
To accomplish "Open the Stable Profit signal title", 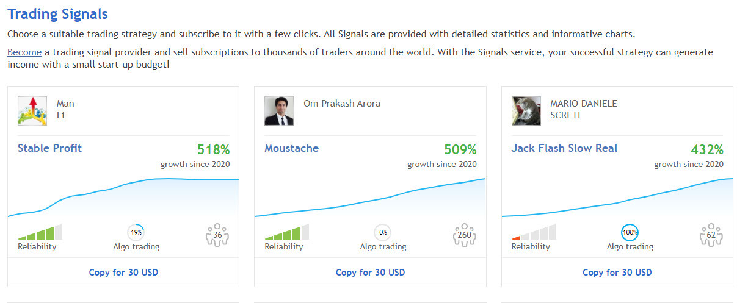I will point(49,148).
